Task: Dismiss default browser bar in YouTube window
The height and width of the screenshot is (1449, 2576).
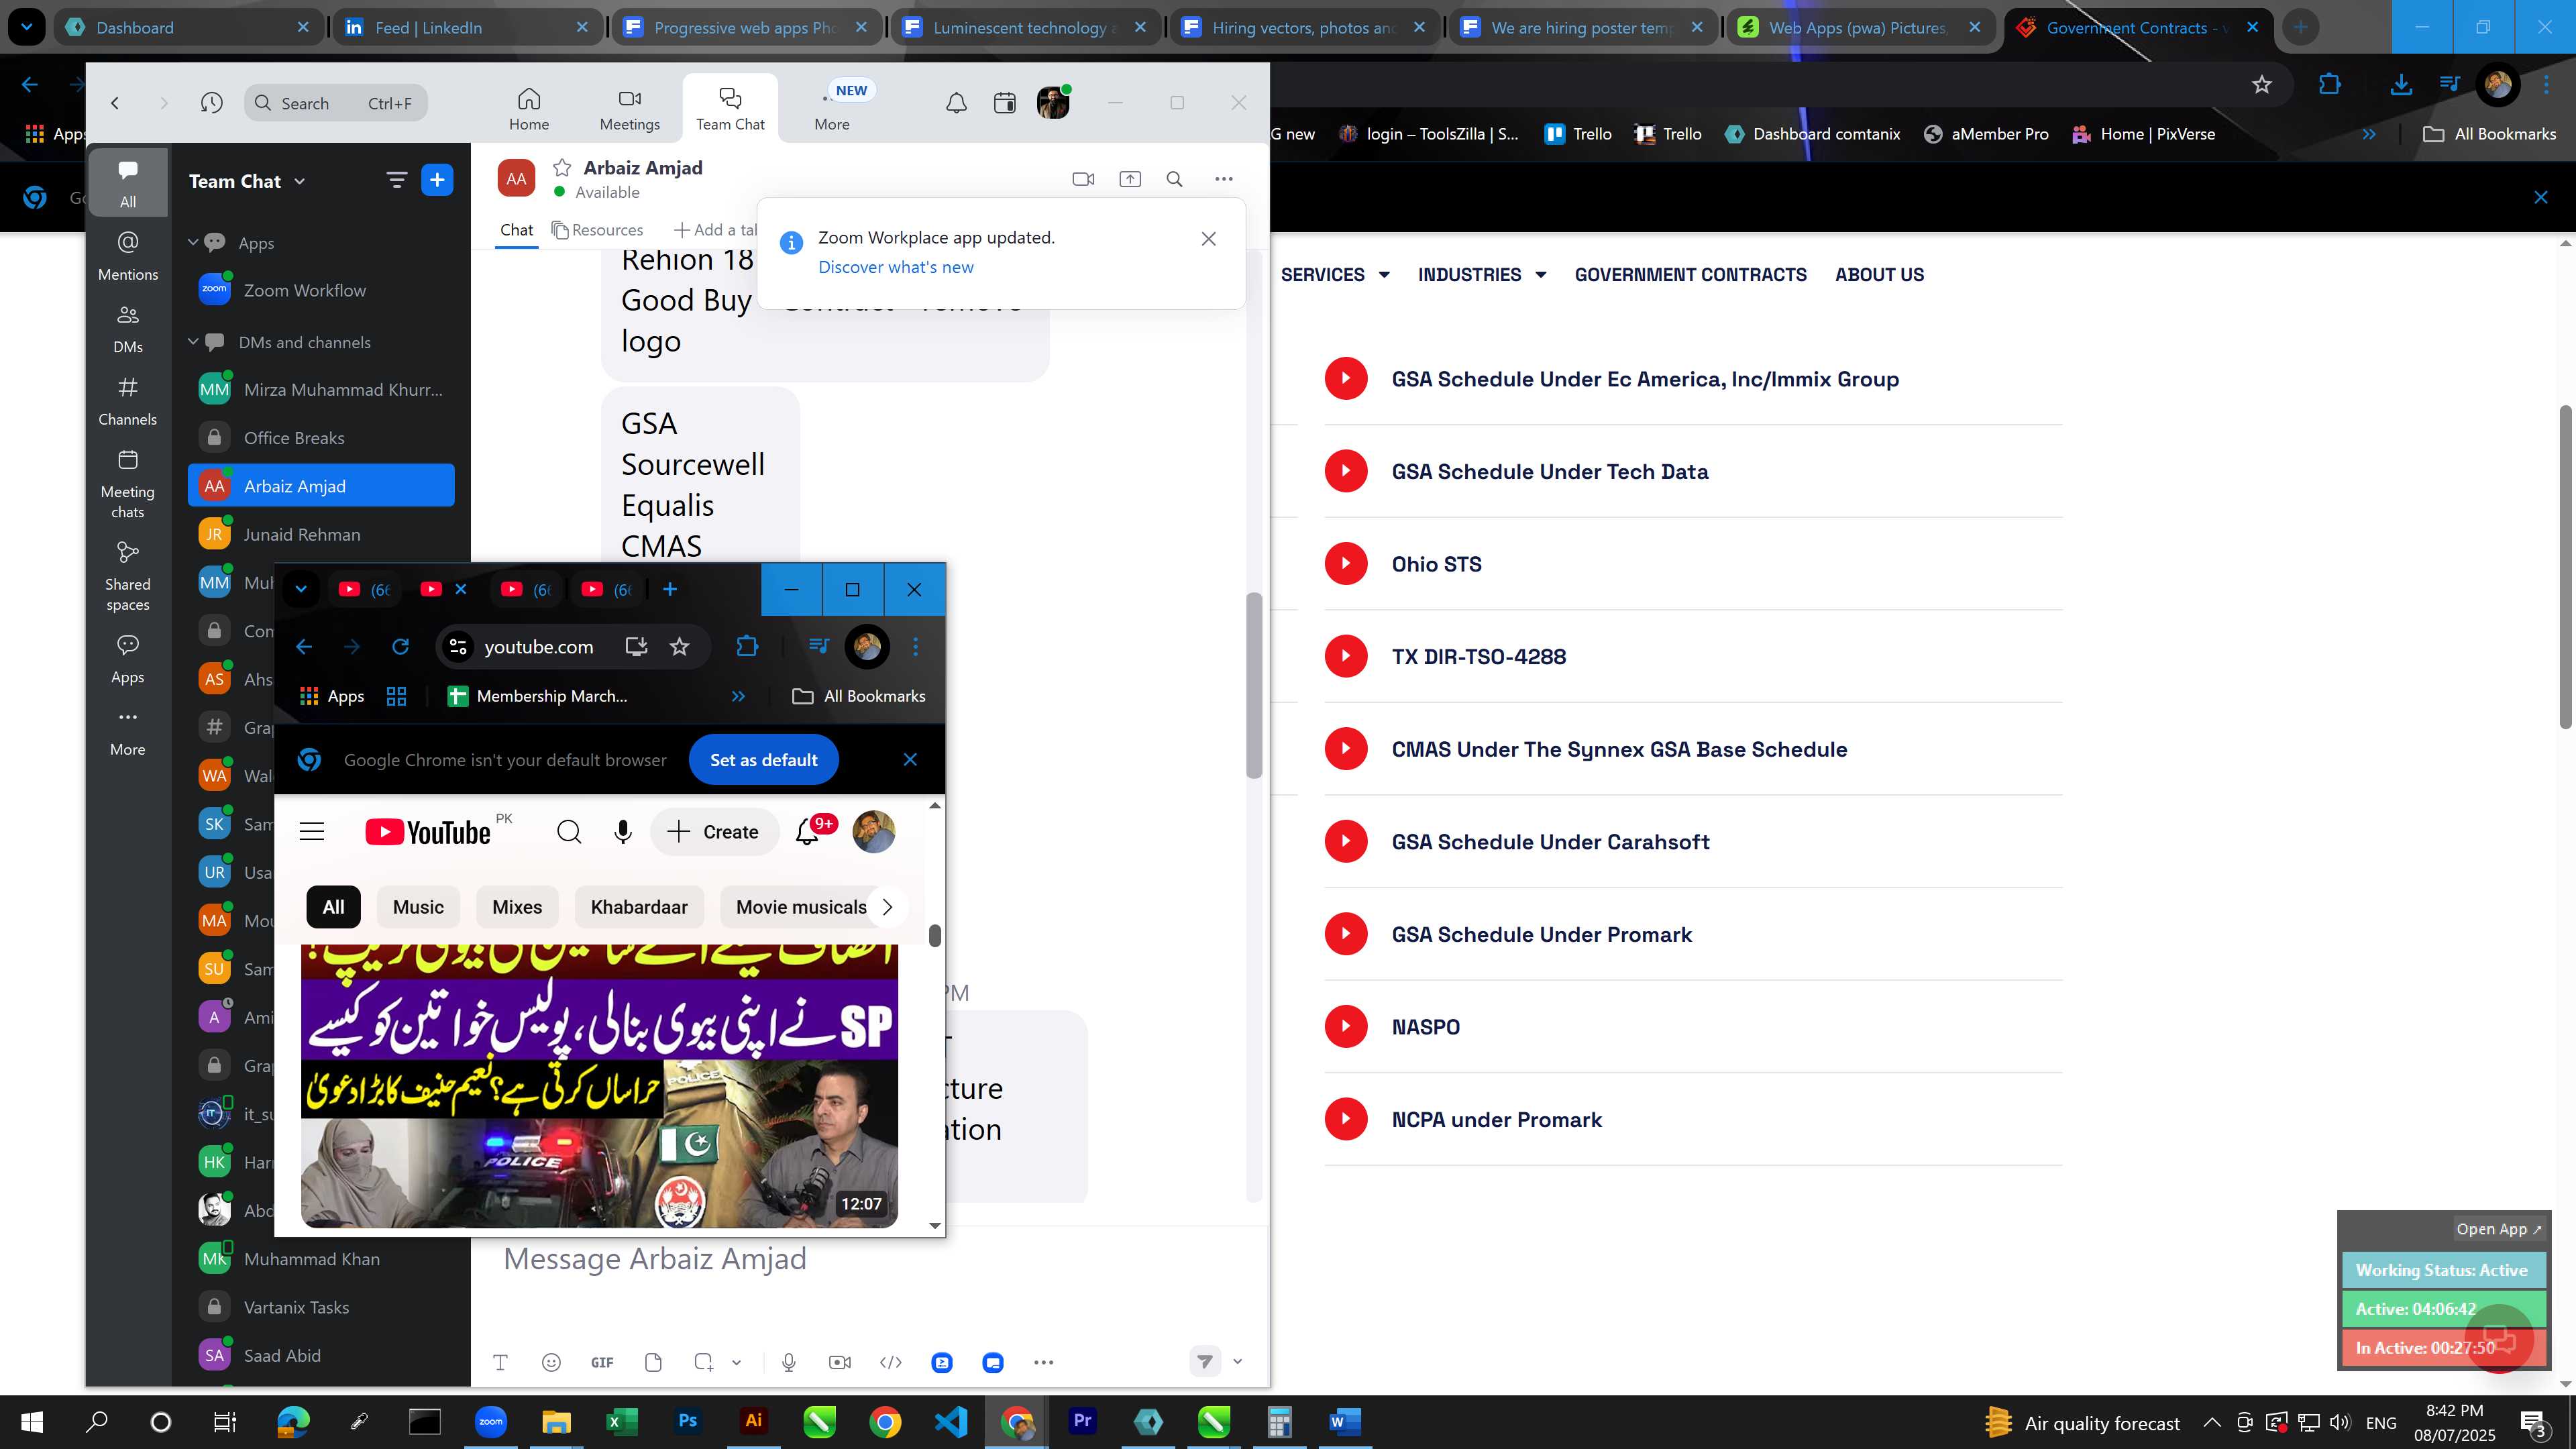Action: (x=910, y=760)
